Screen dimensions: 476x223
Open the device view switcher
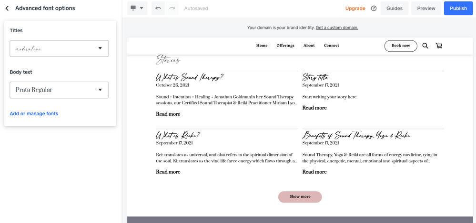137,8
